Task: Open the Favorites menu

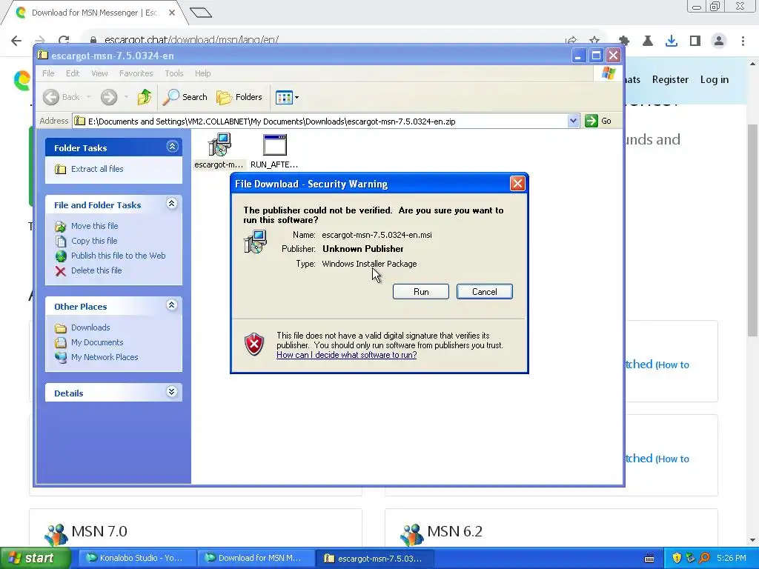Action: click(136, 73)
